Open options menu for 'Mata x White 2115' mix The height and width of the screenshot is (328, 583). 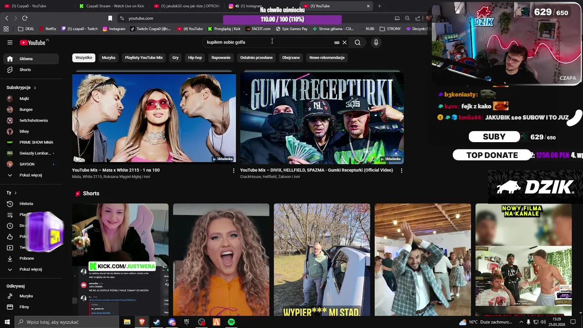pos(234,170)
